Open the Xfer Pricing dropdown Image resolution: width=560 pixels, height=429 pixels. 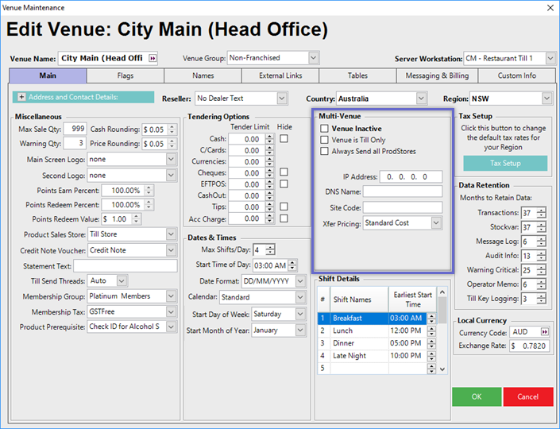[436, 223]
